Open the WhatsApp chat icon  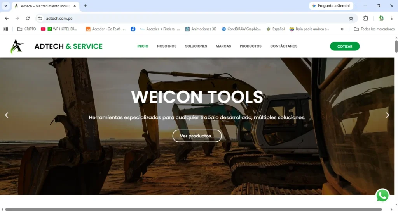[382, 196]
